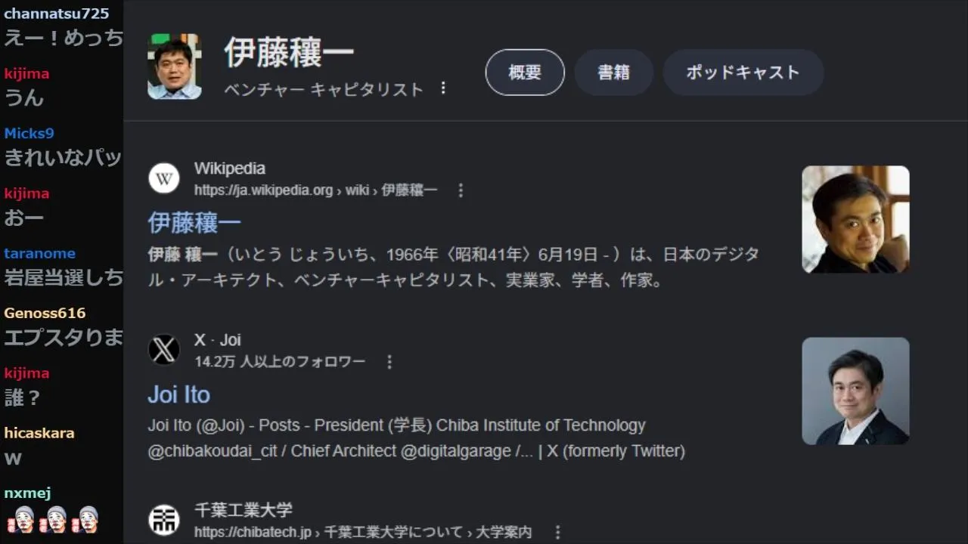Switch to the ポッドキャスト tab

coord(743,73)
